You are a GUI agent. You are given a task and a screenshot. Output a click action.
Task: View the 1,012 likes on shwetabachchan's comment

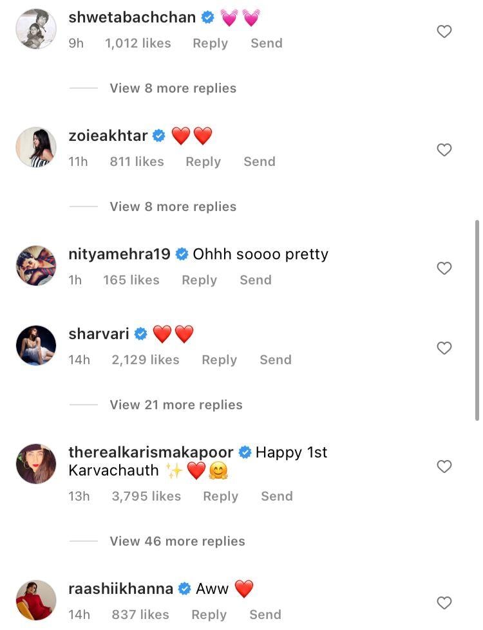click(x=138, y=43)
